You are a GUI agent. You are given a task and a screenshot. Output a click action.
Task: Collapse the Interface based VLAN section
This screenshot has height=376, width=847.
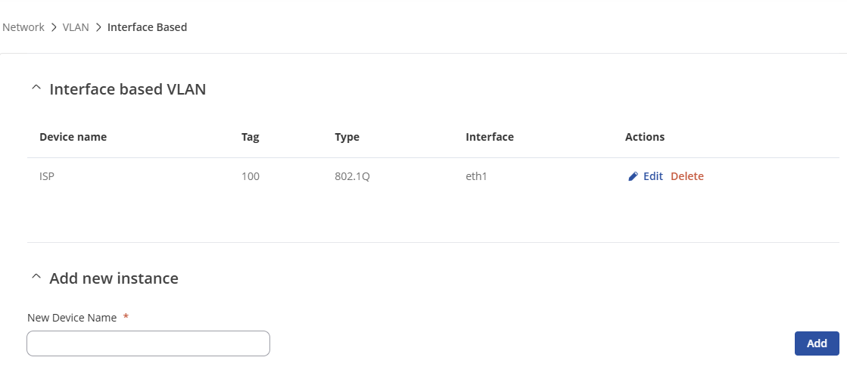[36, 88]
